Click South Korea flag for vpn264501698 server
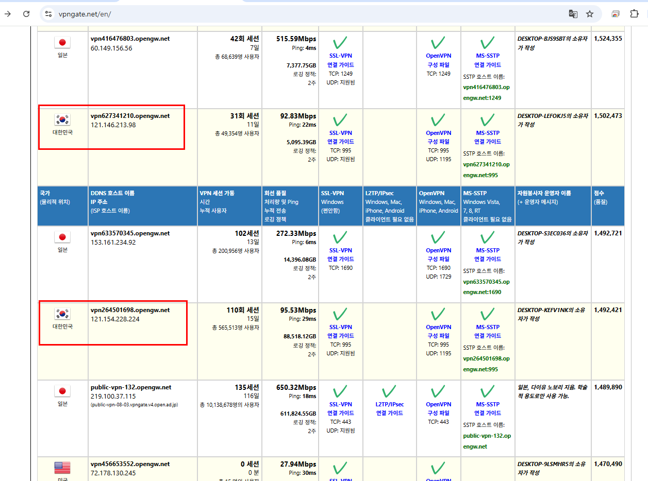Viewport: 648px width, 481px height. point(62,314)
